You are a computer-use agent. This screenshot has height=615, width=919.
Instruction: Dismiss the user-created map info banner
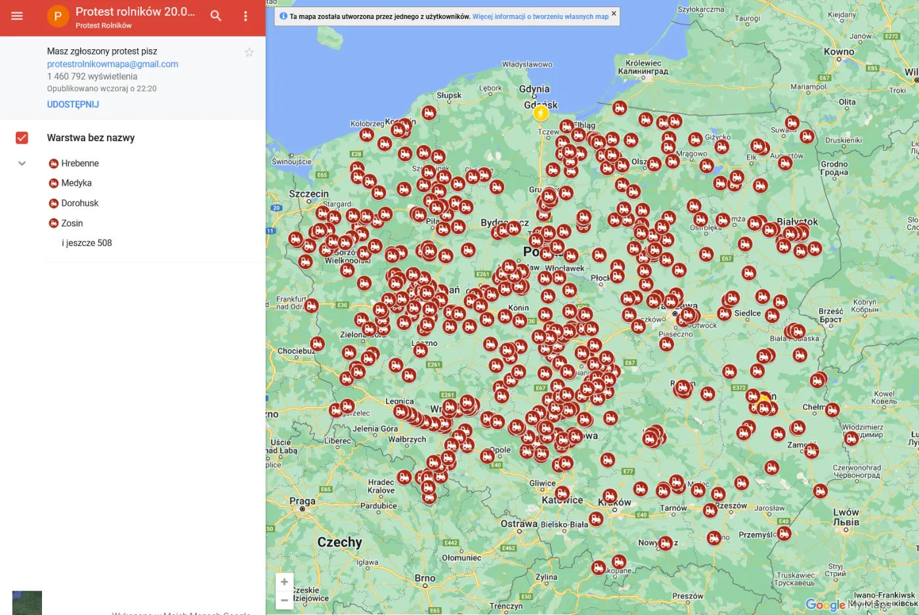[613, 12]
